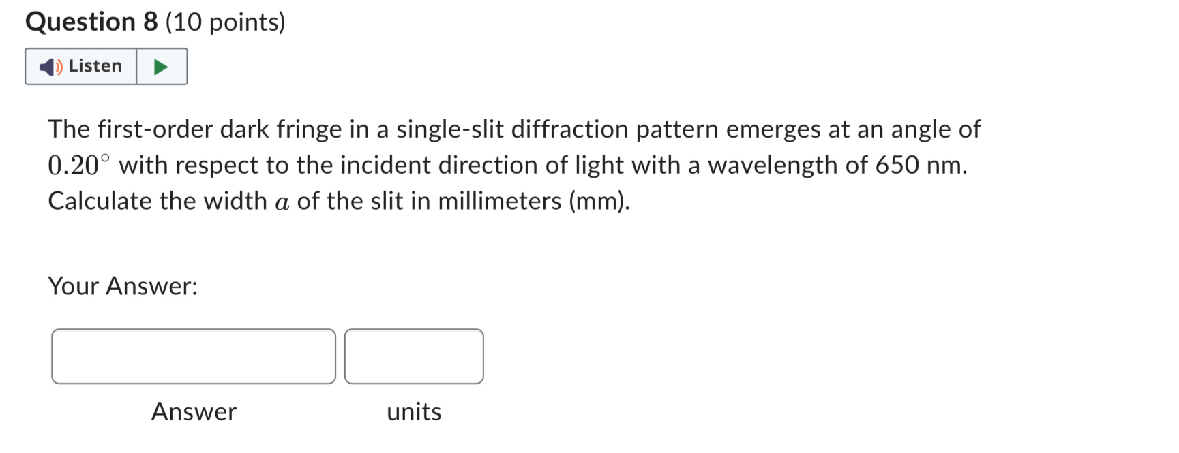
Task: Click the Listen button
Action: [82, 66]
